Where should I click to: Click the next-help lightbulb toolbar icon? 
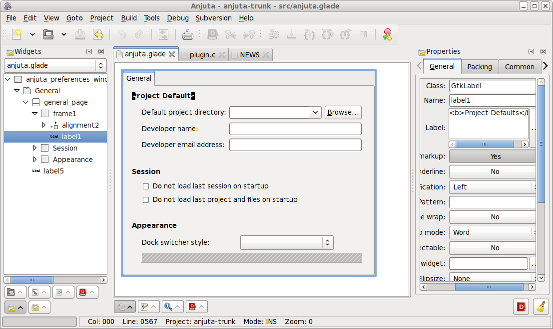click(249, 34)
